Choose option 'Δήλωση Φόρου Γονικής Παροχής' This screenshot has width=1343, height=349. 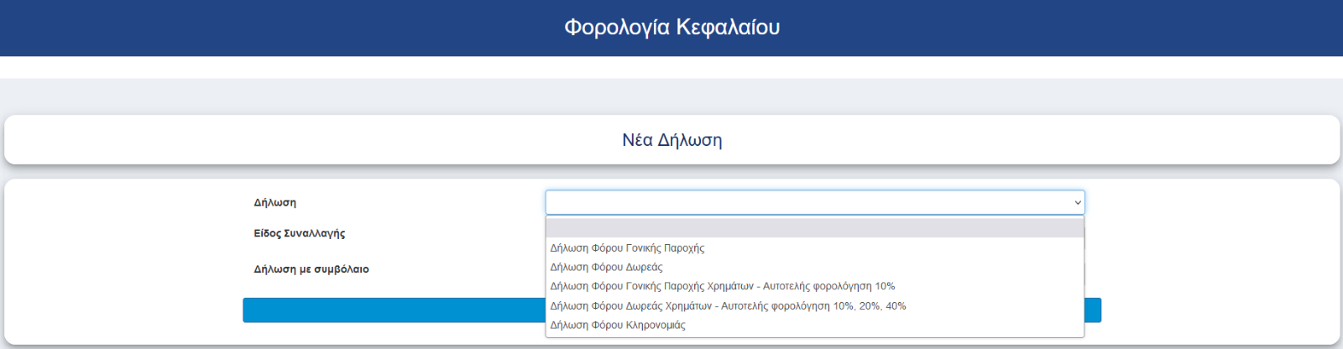click(815, 248)
